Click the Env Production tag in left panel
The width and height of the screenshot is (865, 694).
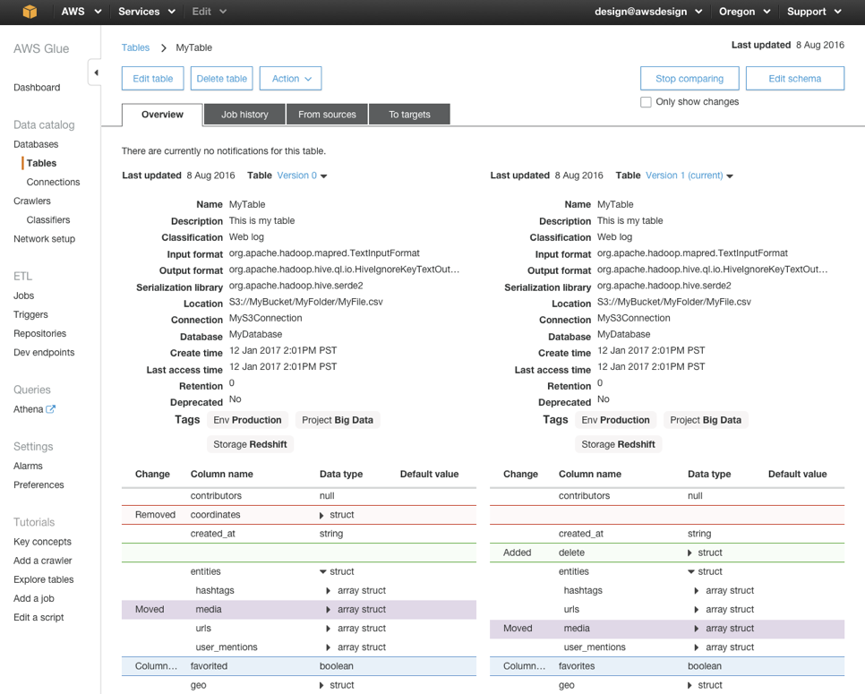[247, 420]
